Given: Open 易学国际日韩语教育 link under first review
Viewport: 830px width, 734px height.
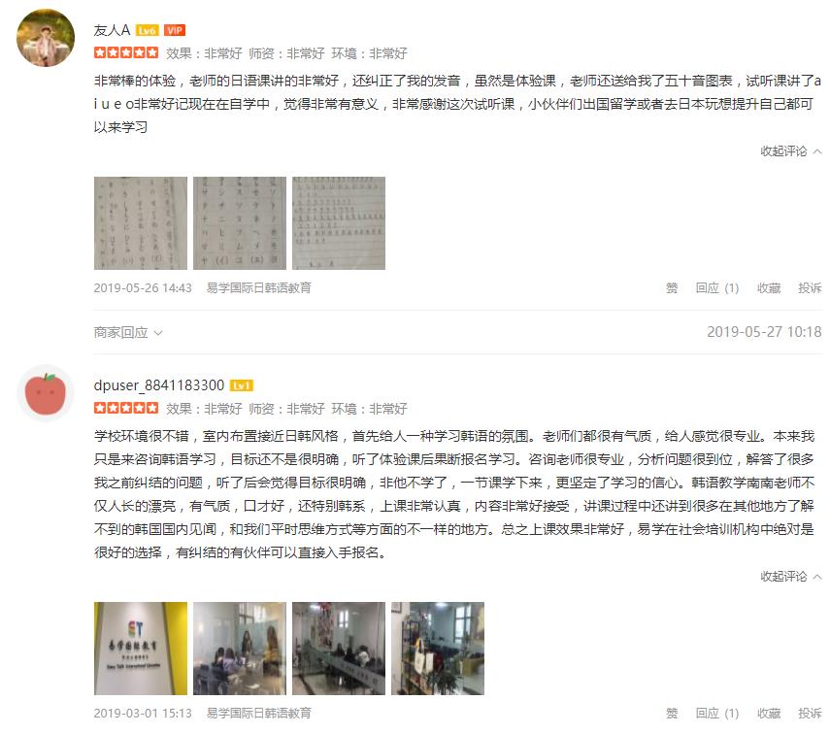Looking at the screenshot, I should click(x=259, y=288).
